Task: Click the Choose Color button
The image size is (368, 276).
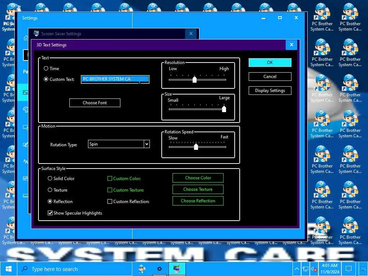Action: [x=198, y=178]
